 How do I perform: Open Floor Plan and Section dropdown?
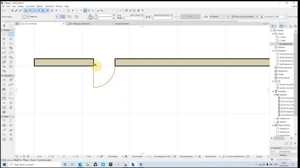(x=245, y=17)
